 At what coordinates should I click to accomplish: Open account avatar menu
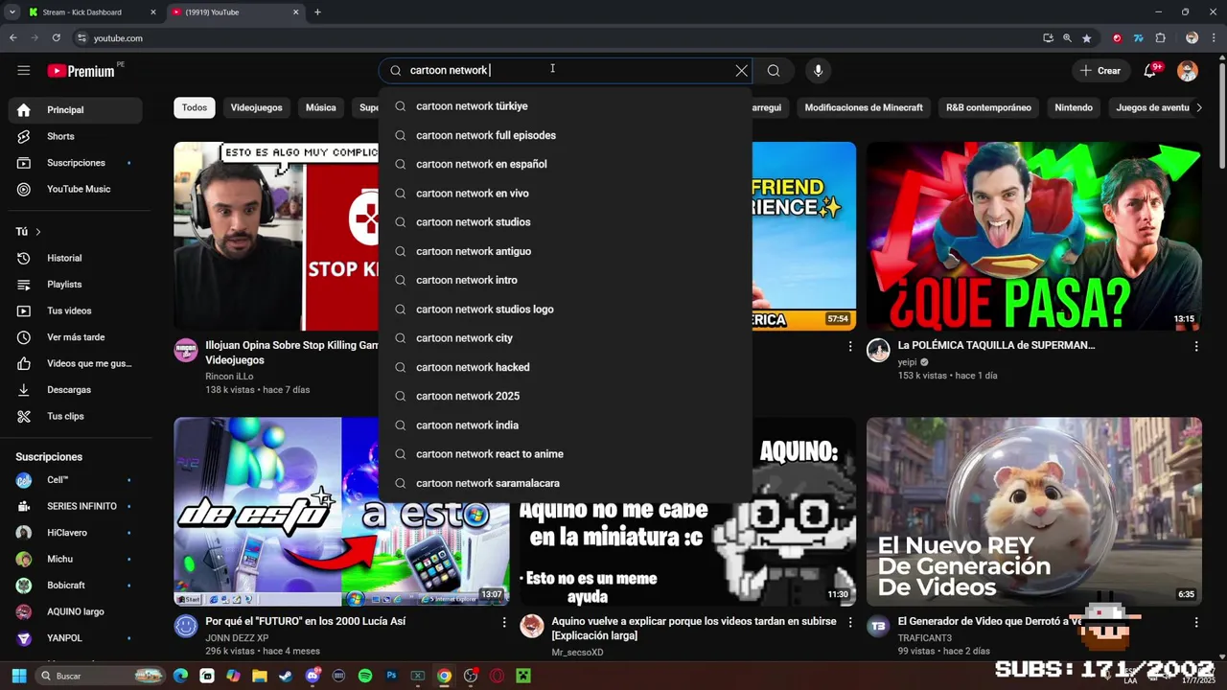point(1187,71)
